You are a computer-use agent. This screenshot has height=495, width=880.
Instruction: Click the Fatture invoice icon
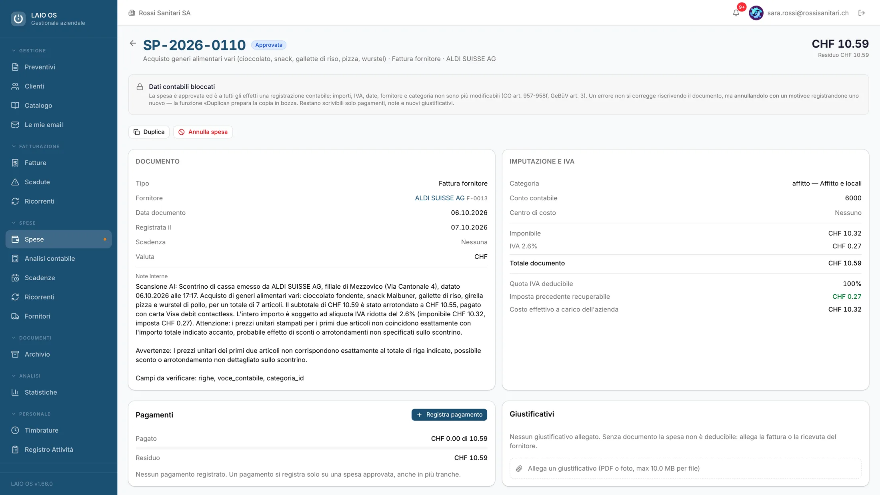point(15,163)
